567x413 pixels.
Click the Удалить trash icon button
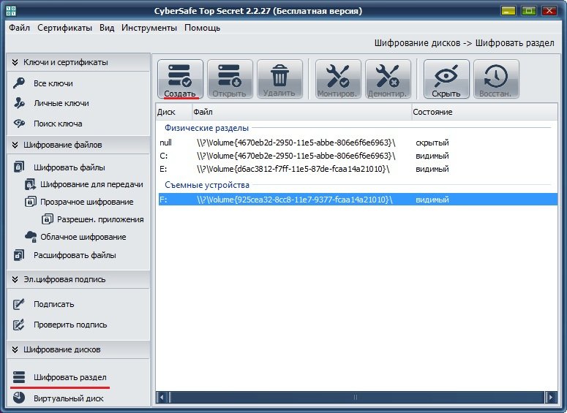[x=279, y=79]
